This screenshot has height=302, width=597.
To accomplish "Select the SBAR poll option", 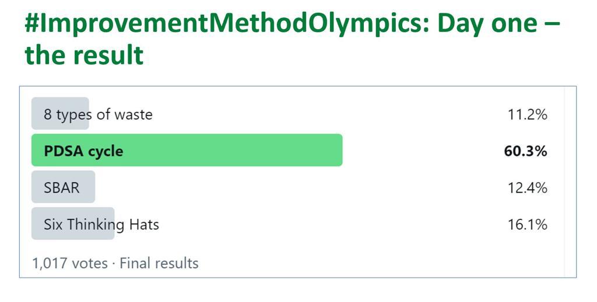I will point(61,188).
